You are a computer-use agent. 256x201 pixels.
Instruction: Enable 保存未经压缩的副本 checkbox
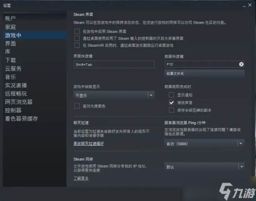[172, 110]
